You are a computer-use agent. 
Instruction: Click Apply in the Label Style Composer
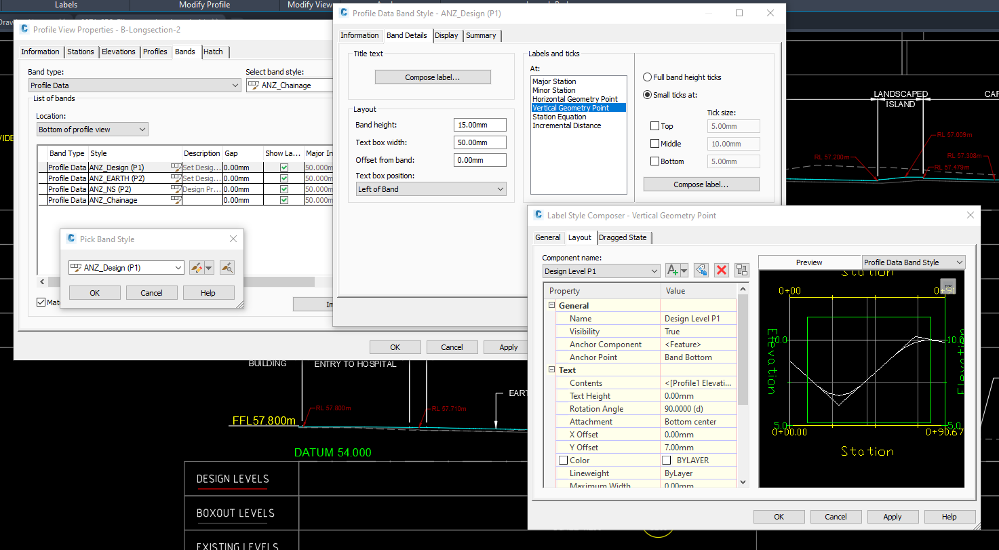tap(892, 517)
